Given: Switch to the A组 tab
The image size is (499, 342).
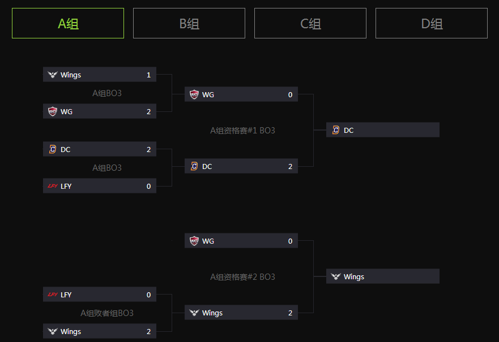Looking at the screenshot, I should tap(68, 23).
